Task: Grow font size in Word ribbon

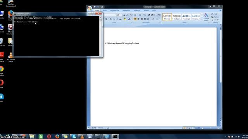Action: tap(124, 15)
